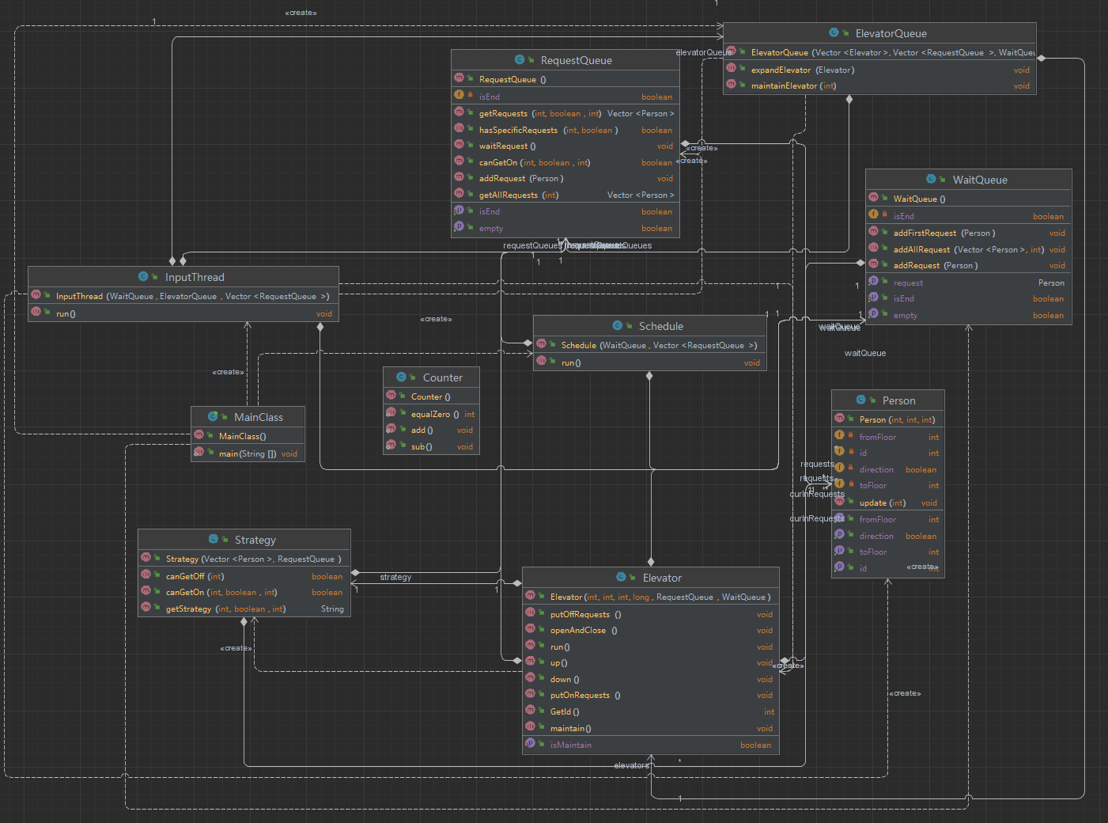This screenshot has width=1108, height=823.
Task: Select the addFirstRequest (Person) method
Action: [x=969, y=233]
